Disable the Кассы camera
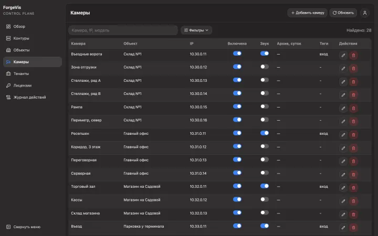 pos(237,199)
